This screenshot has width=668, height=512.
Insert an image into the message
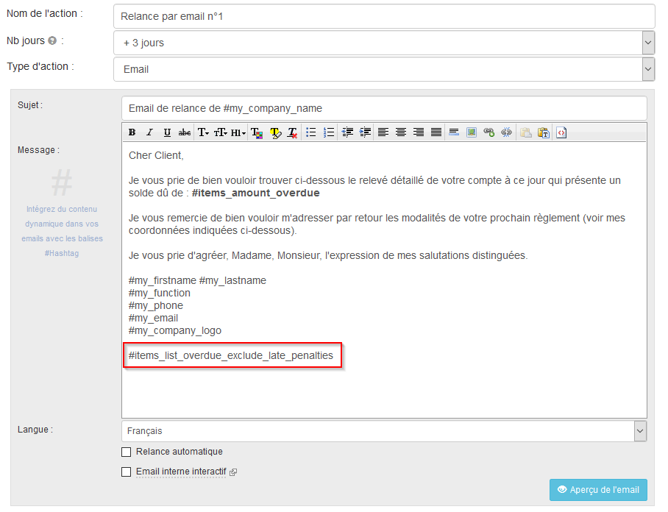click(x=472, y=132)
